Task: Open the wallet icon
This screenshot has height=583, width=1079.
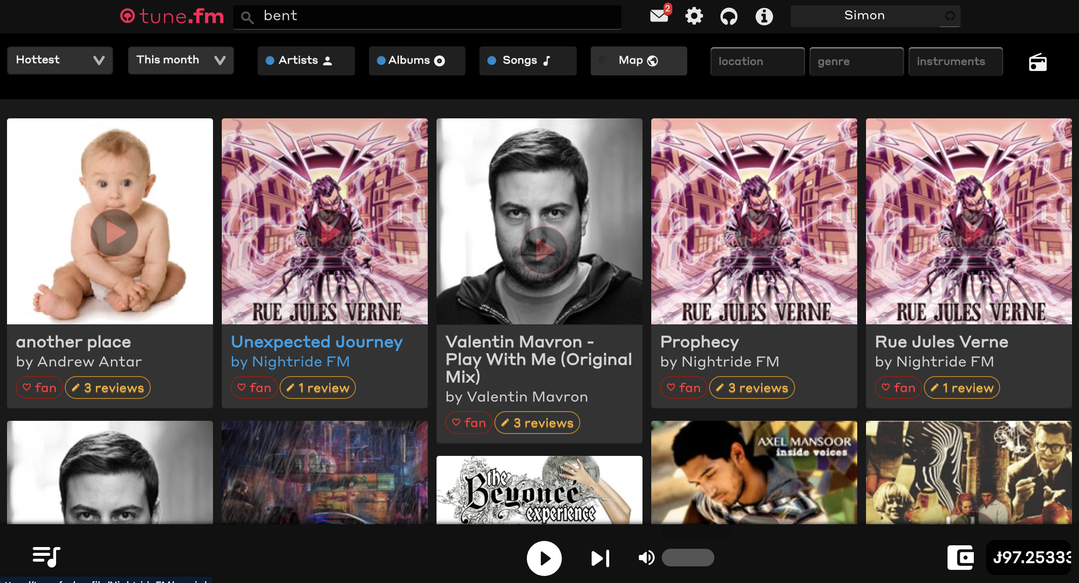Action: (x=961, y=558)
